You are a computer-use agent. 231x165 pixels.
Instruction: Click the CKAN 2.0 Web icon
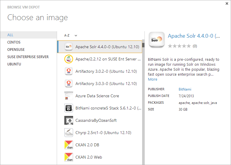tap(69, 157)
